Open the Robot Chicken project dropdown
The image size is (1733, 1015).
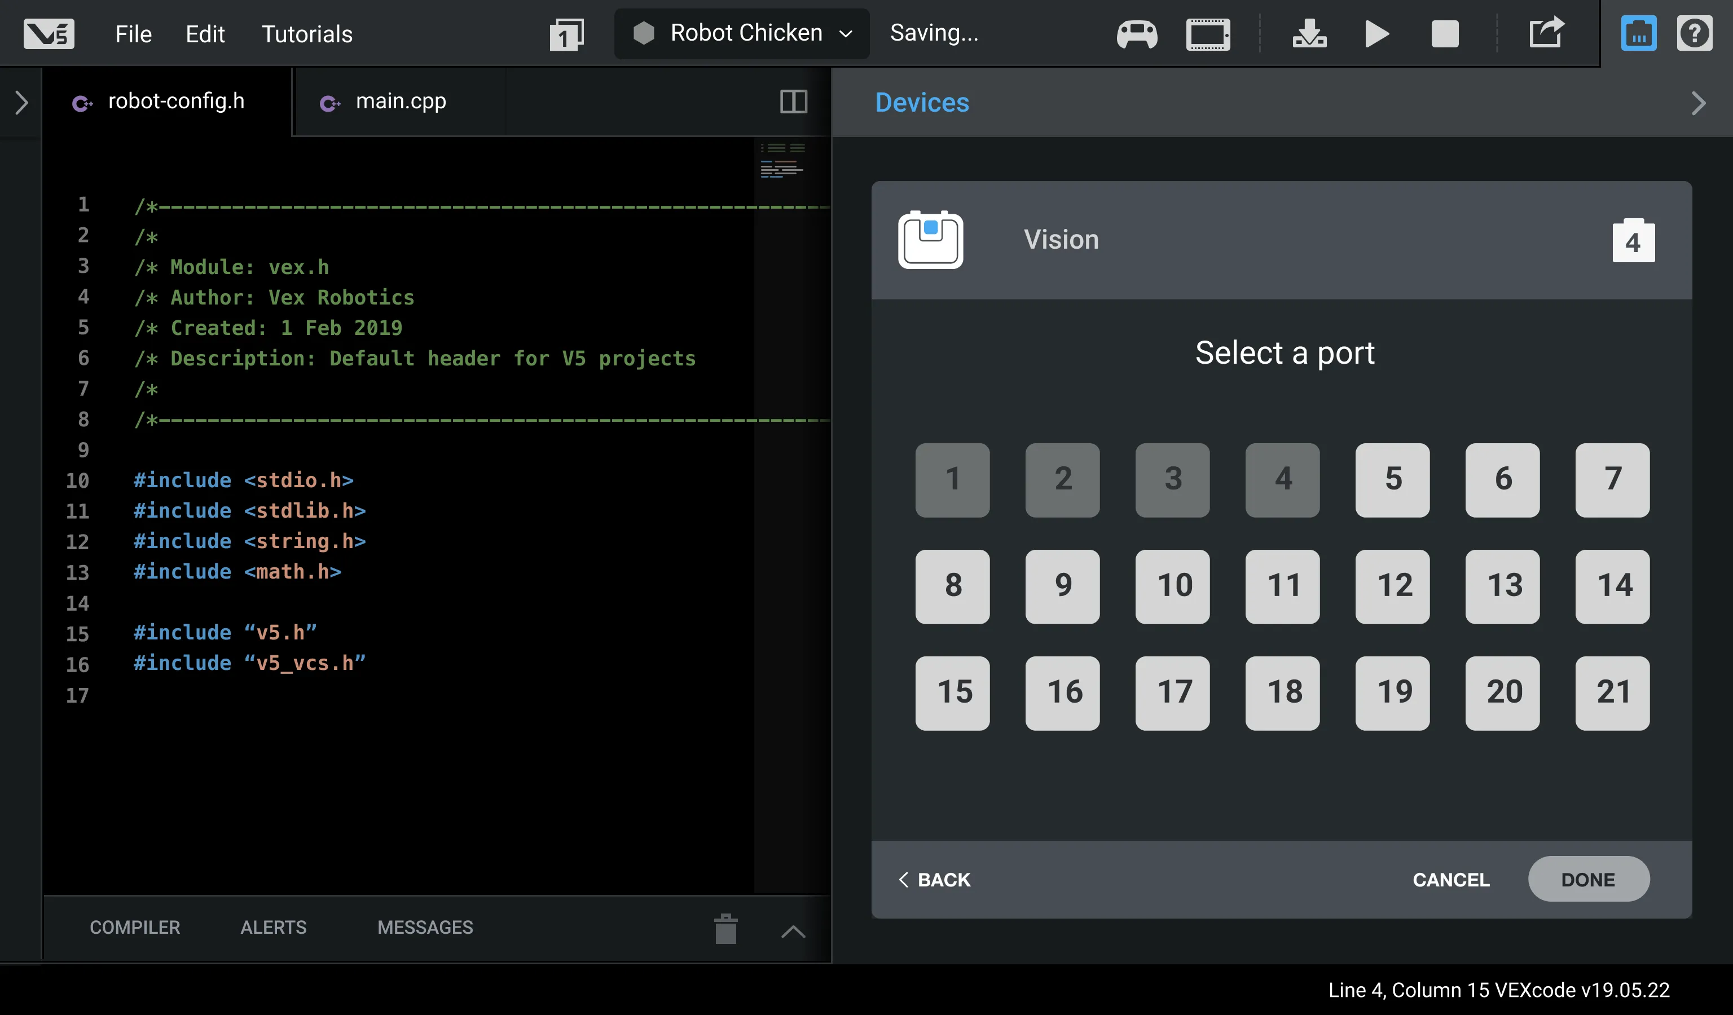click(743, 33)
